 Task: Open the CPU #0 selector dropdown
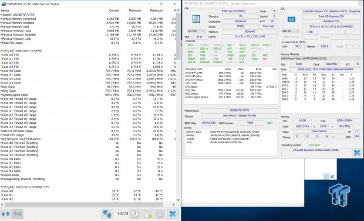tap(196, 31)
